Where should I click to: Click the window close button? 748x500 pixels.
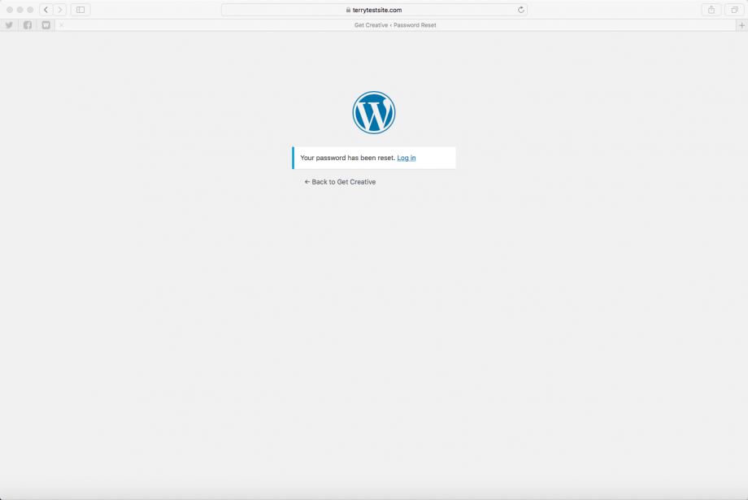click(10, 10)
